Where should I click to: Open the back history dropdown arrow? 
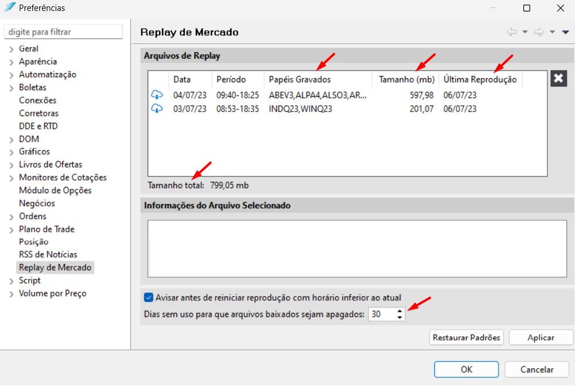[x=525, y=32]
